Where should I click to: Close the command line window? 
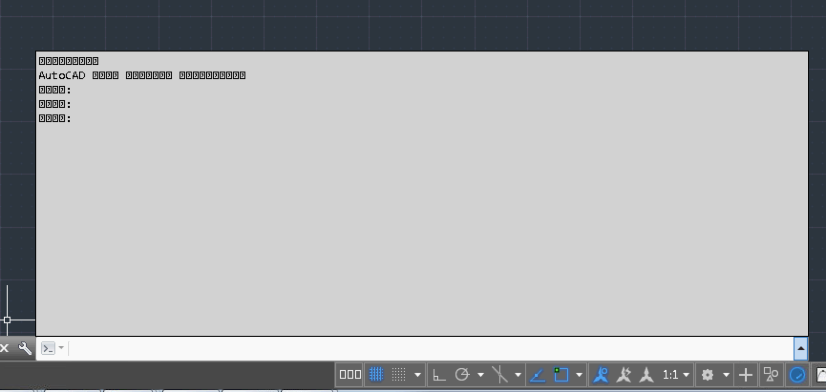point(4,348)
